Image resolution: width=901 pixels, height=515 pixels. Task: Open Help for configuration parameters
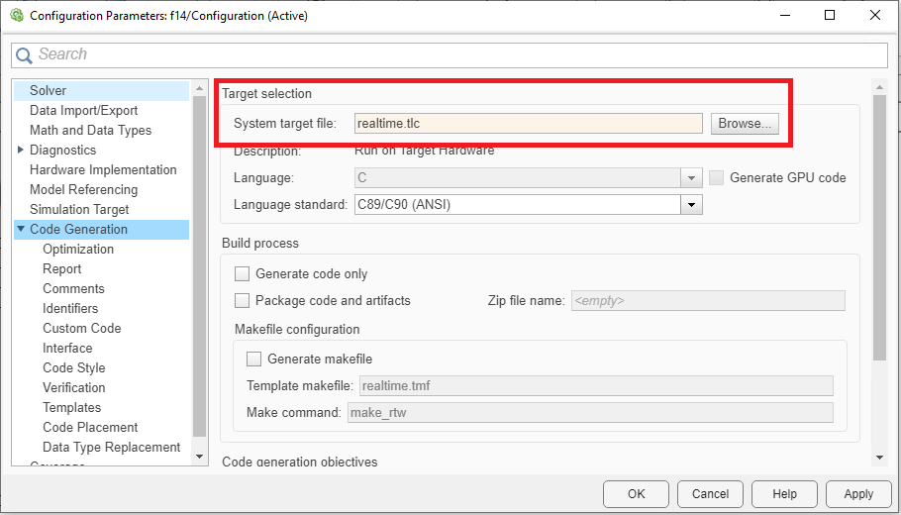tap(784, 493)
